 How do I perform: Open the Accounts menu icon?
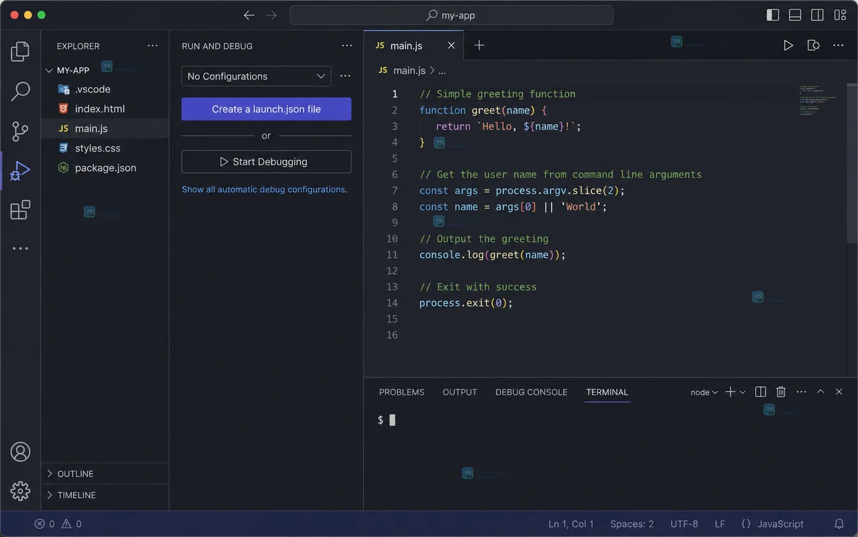20,452
